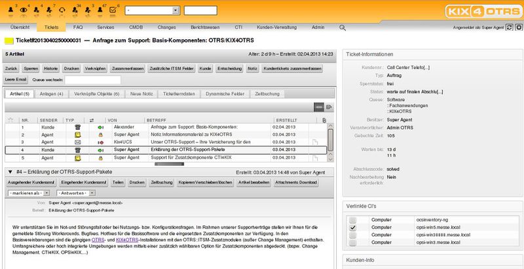The width and height of the screenshot is (524, 269).
Task: Click the yellow priority flag beside ticket number
Action: (9, 40)
